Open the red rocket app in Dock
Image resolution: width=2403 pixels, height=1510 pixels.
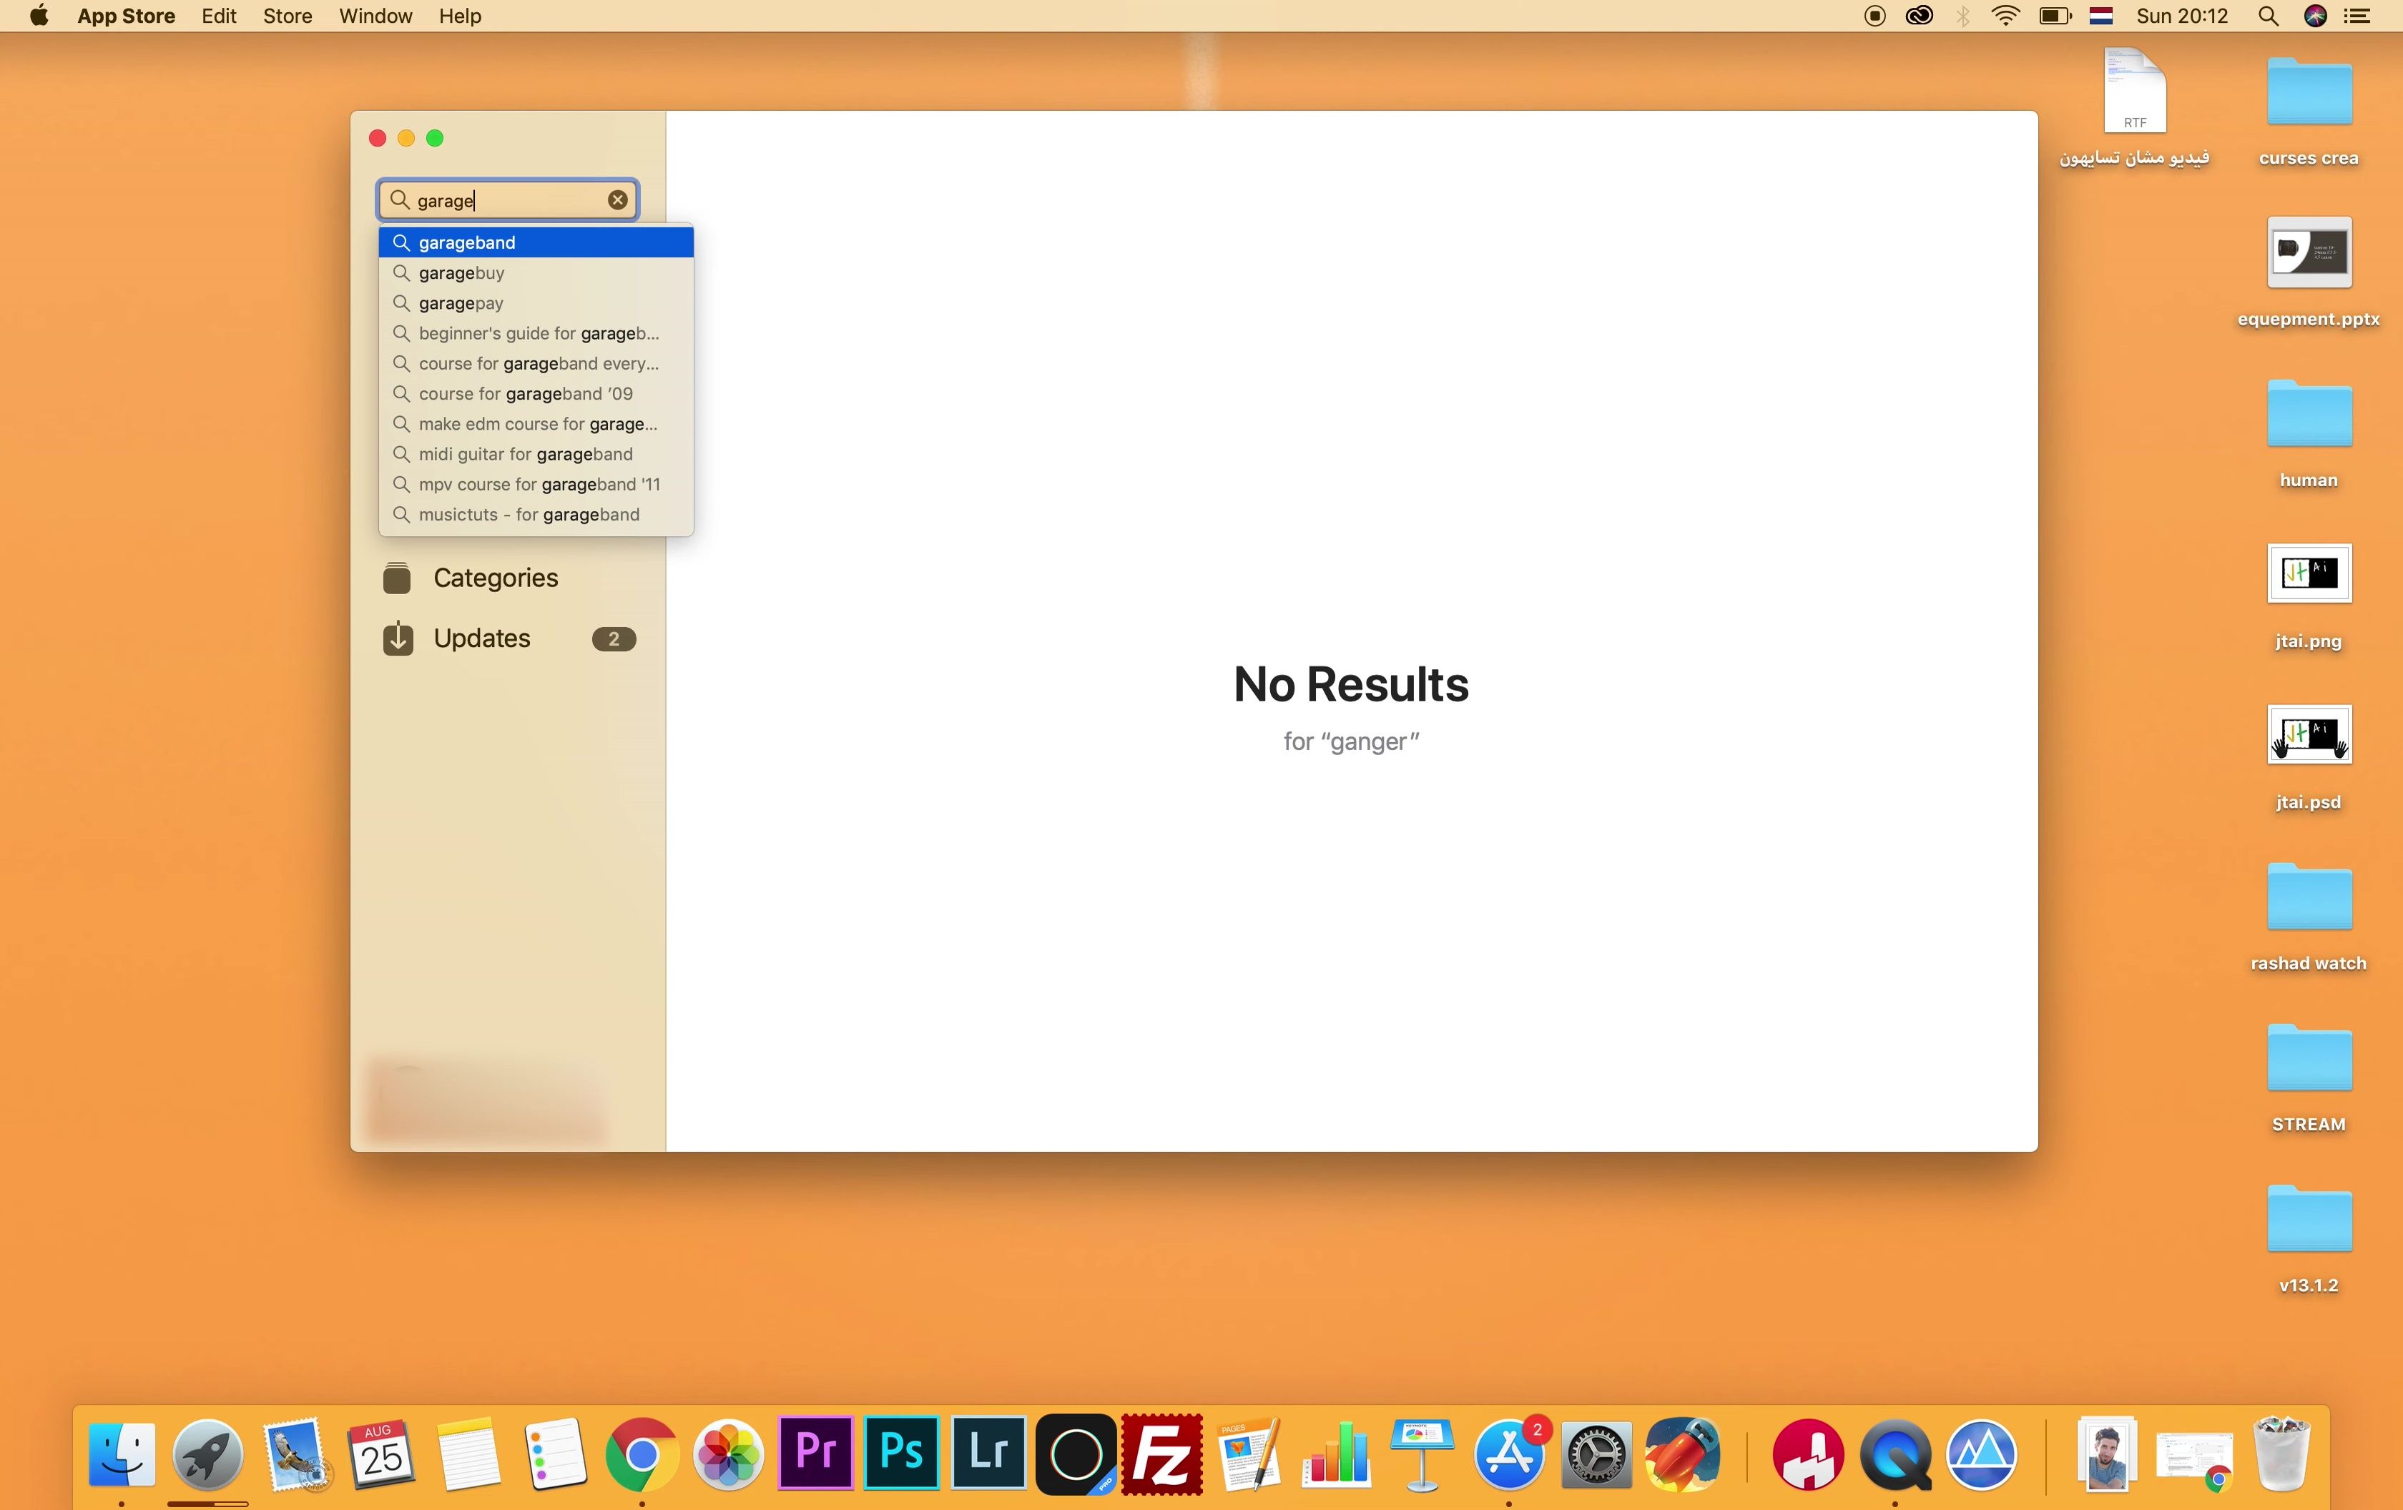(x=1683, y=1454)
